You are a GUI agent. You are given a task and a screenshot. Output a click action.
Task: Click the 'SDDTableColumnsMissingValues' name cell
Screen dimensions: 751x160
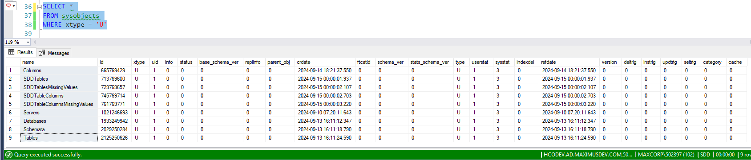(x=59, y=104)
